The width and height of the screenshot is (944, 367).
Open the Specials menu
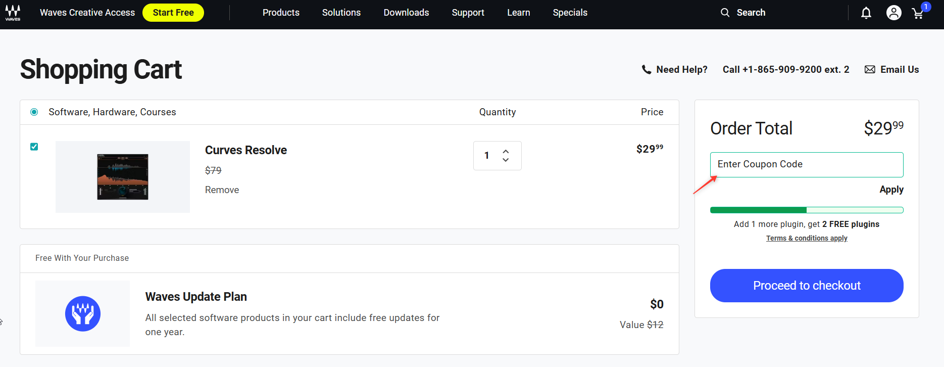(570, 13)
